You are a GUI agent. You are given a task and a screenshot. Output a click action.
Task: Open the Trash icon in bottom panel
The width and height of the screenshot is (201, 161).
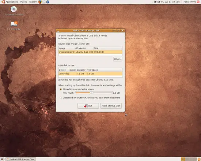[199, 159]
